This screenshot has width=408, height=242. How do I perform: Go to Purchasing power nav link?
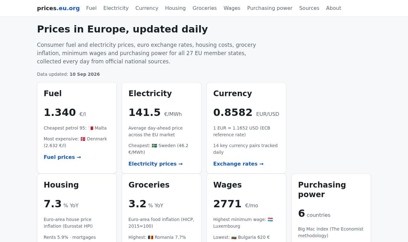pyautogui.click(x=270, y=8)
